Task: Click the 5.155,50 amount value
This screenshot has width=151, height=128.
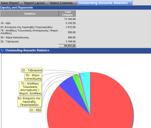Action: tap(70, 23)
